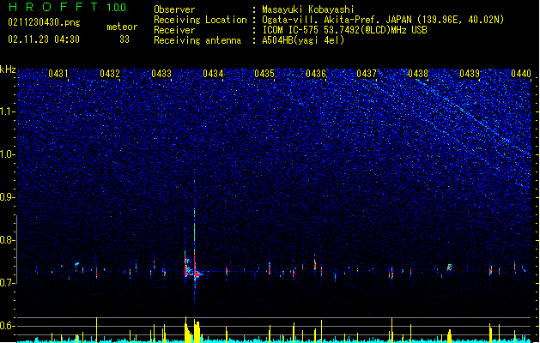Click the 0436 time marker
Screen dimensions: 540x343
point(316,74)
